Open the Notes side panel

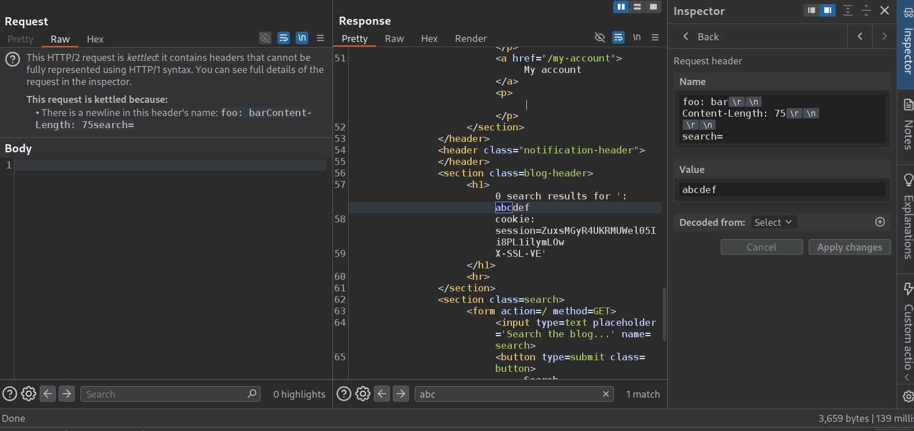point(908,125)
